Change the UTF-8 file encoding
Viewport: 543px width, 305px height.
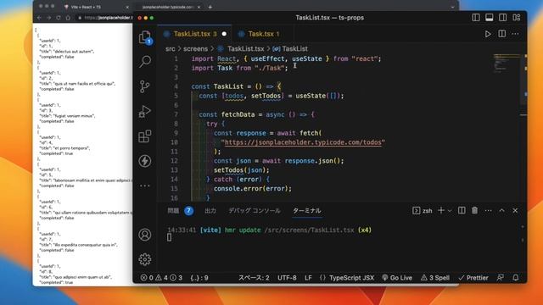coord(287,278)
